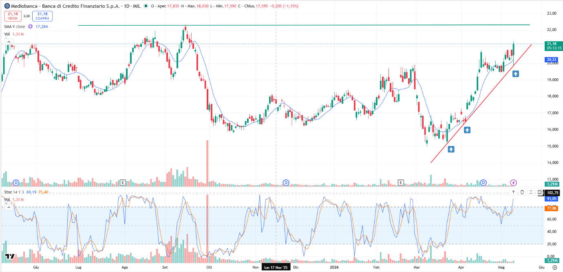Move the Stoc pane up with arrow icon

coord(513,192)
